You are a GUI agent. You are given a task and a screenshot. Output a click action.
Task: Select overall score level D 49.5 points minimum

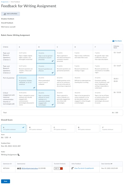click(88, 128)
